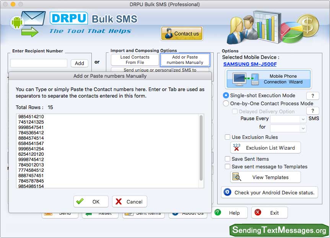Click Load Contacts From File button
330x238 pixels.
pos(135,60)
